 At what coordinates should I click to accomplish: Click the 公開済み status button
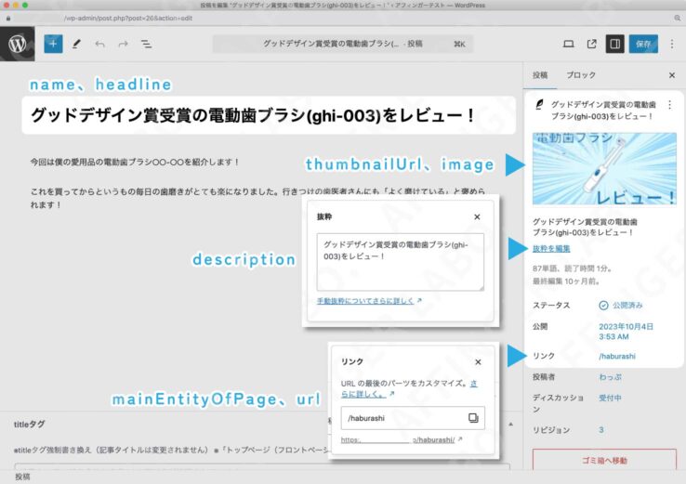coord(621,306)
